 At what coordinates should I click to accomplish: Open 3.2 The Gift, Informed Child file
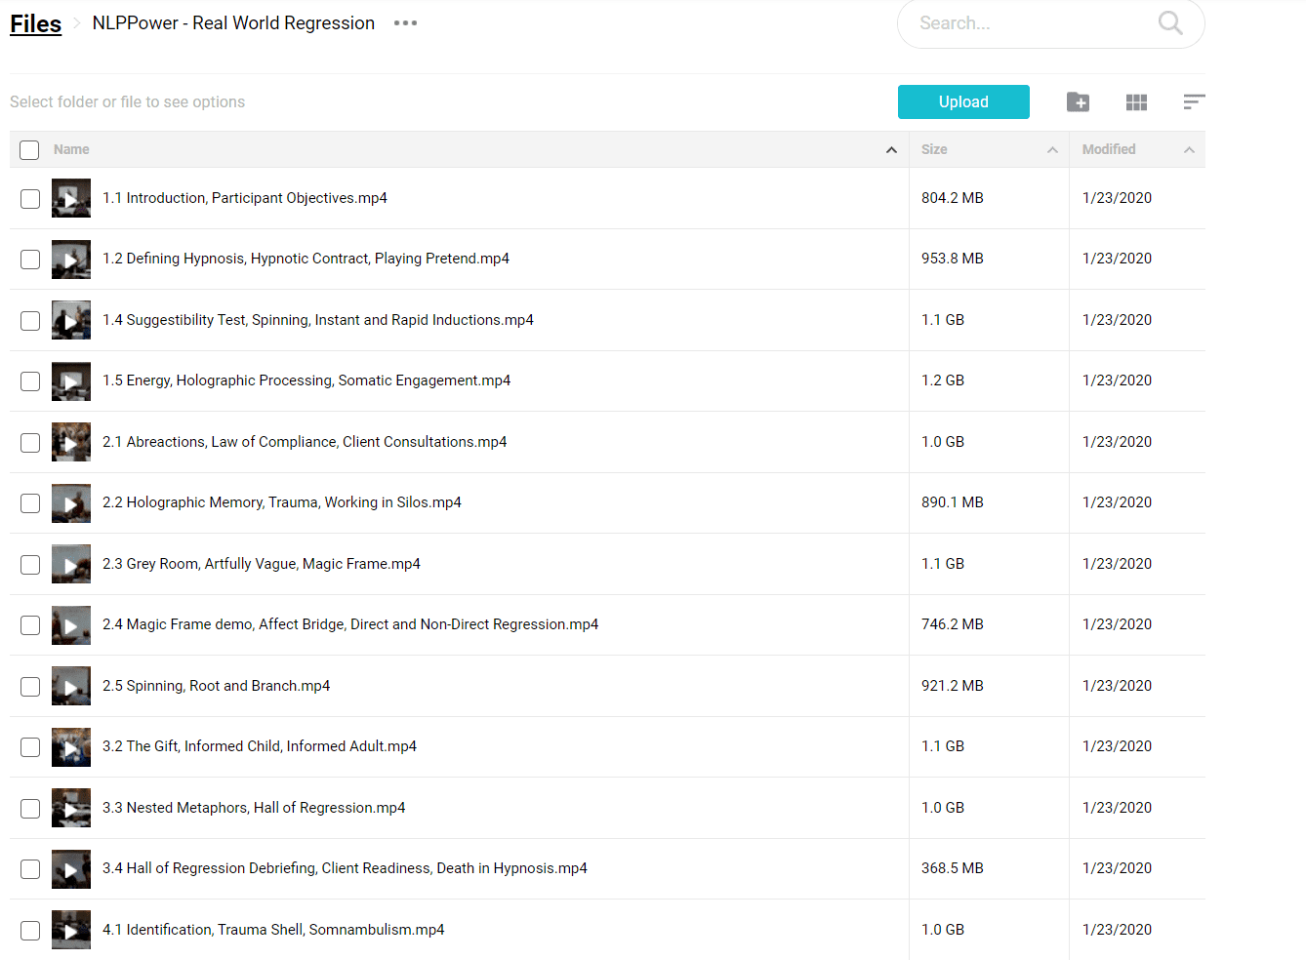260,746
